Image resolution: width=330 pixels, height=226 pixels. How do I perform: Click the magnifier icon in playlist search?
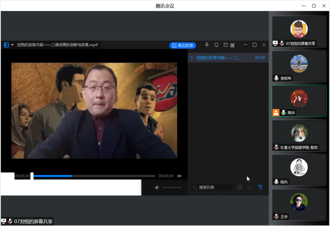[x=195, y=188]
